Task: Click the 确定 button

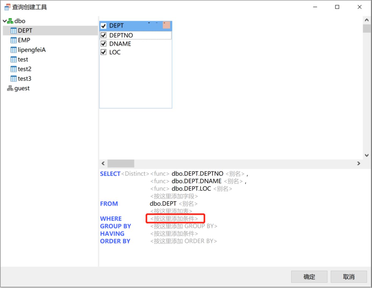Action: coord(309,277)
